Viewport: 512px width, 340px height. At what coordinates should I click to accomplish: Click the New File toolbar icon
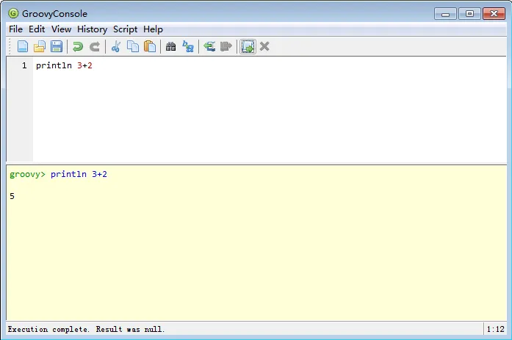tap(23, 47)
